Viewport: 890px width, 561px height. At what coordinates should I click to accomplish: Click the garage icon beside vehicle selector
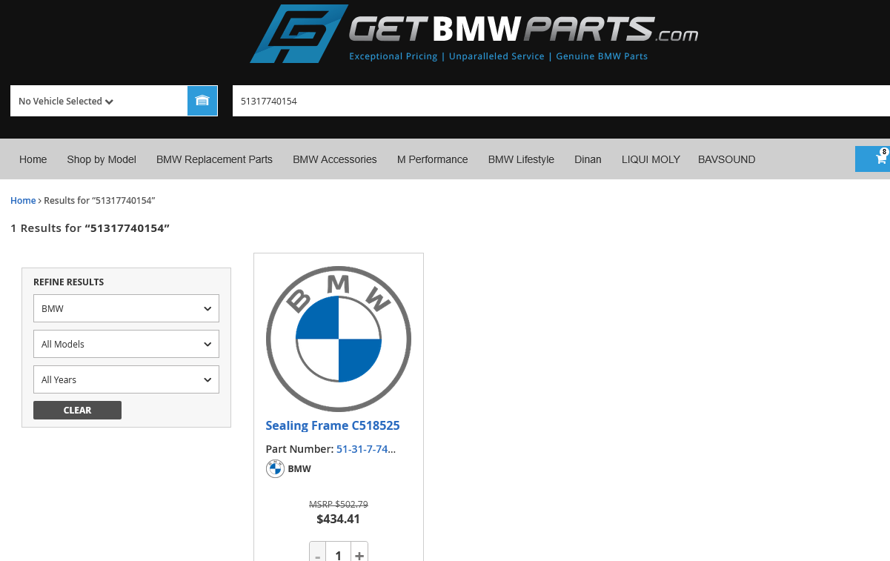click(x=202, y=101)
